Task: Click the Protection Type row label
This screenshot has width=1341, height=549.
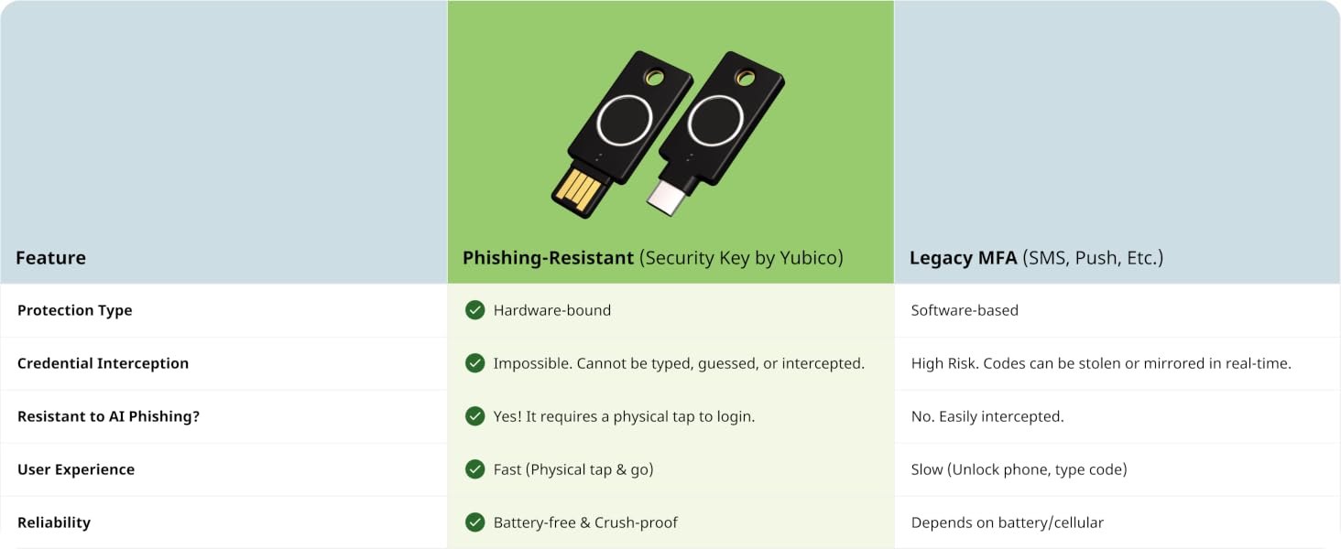Action: (75, 310)
